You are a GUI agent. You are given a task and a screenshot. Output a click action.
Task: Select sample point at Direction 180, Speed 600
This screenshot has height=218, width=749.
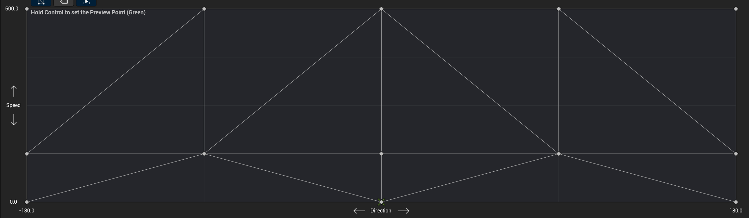tap(736, 9)
